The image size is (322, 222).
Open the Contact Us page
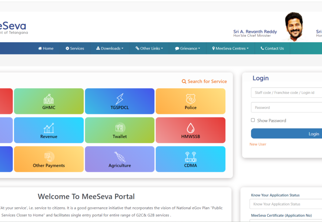[272, 48]
